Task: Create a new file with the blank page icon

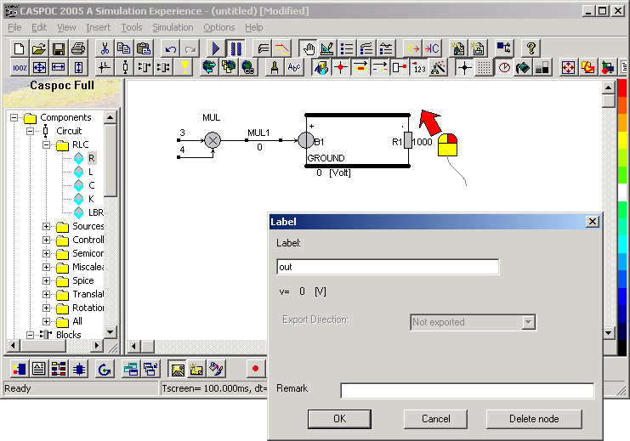Action: [x=19, y=48]
